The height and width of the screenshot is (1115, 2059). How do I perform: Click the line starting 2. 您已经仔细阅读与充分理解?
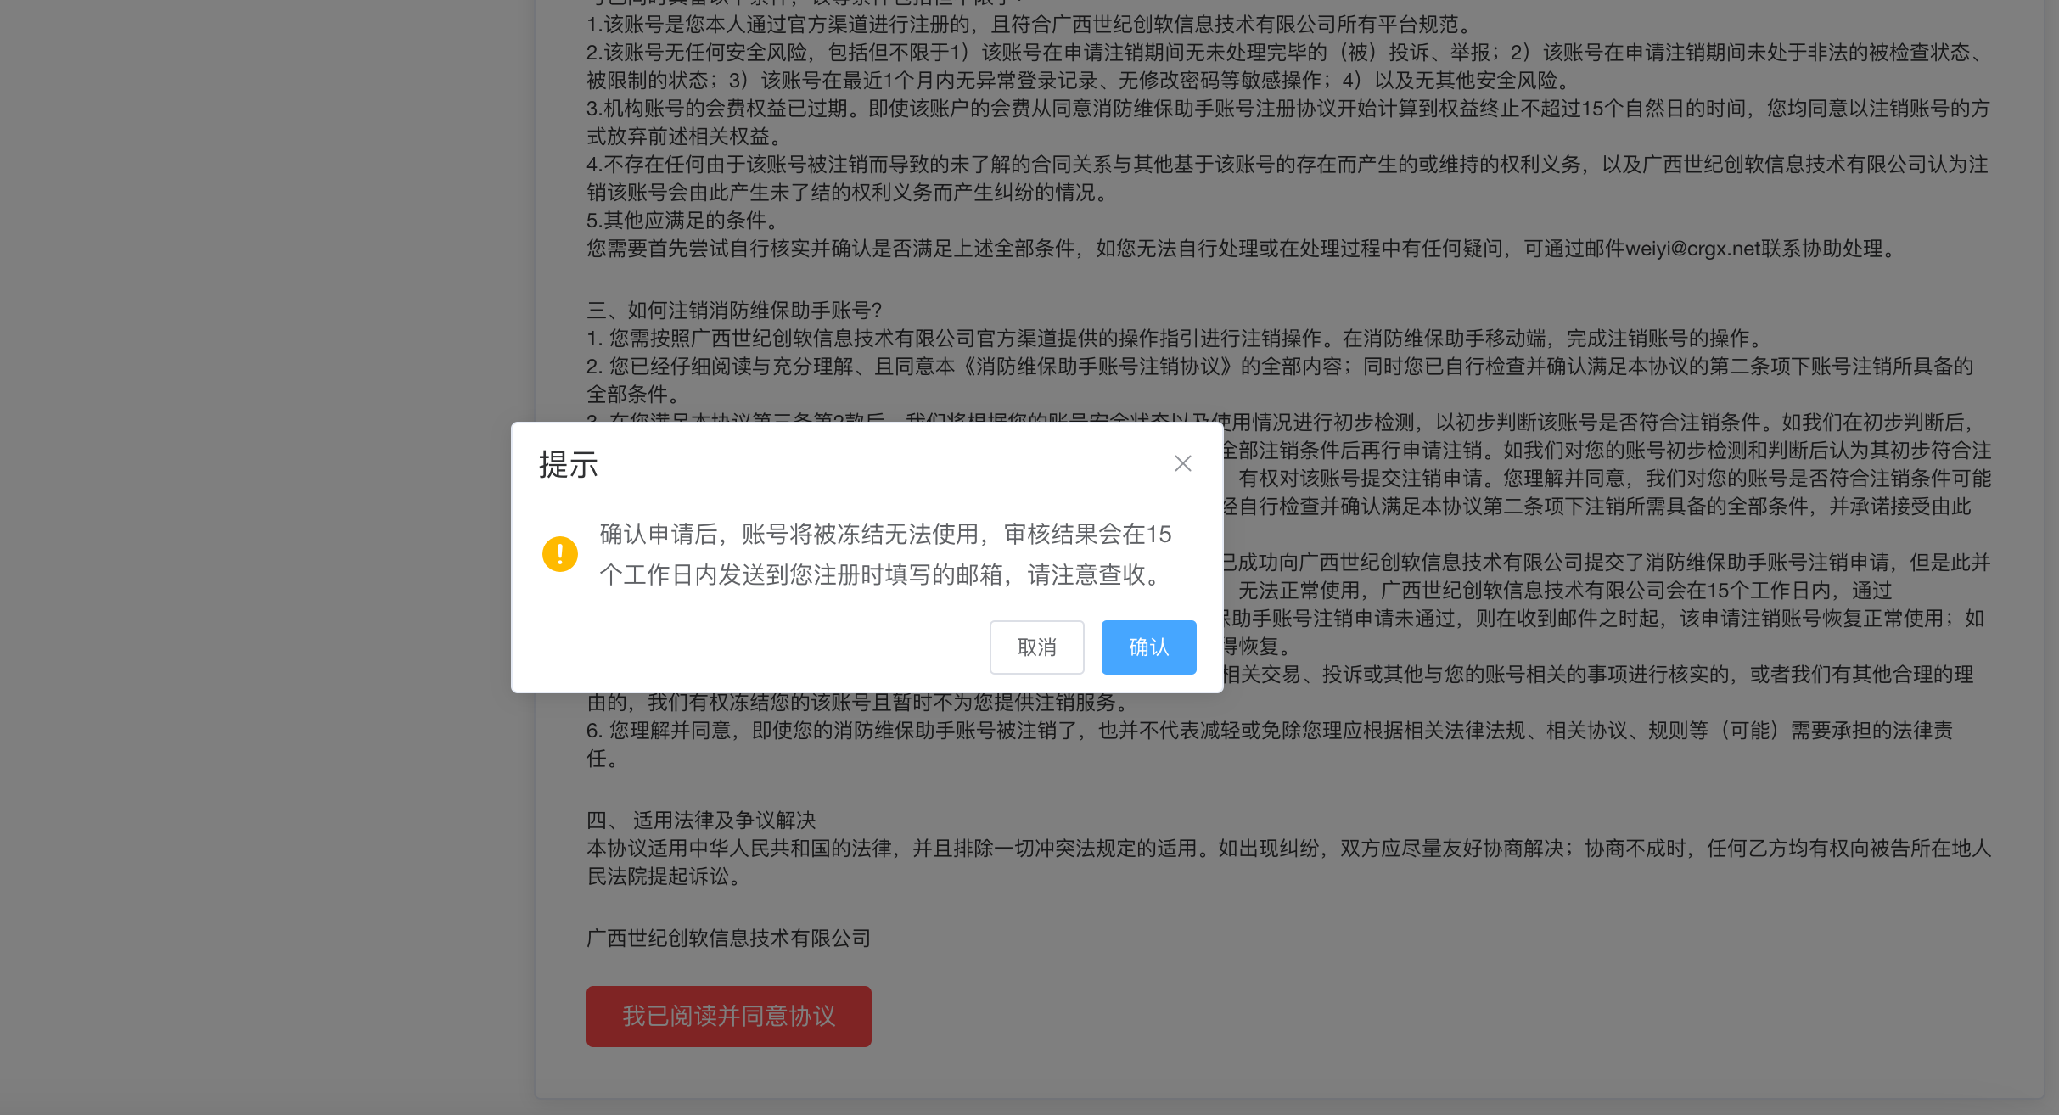pyautogui.click(x=1280, y=380)
